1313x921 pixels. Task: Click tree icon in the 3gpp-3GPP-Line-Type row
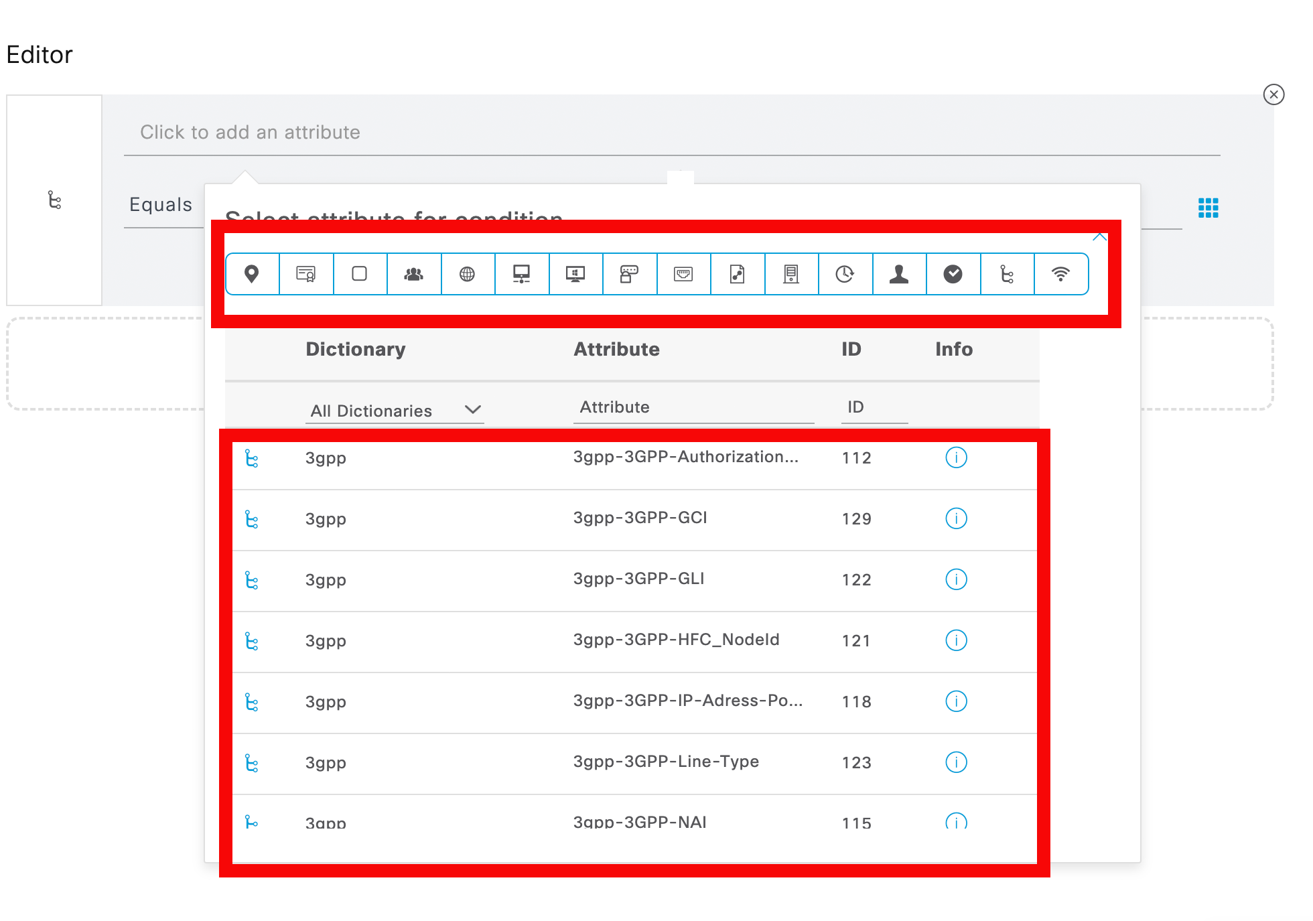(252, 763)
